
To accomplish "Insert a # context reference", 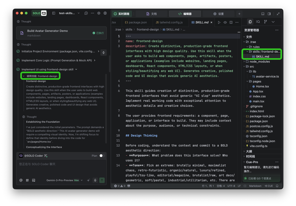I will click(x=27, y=180).
